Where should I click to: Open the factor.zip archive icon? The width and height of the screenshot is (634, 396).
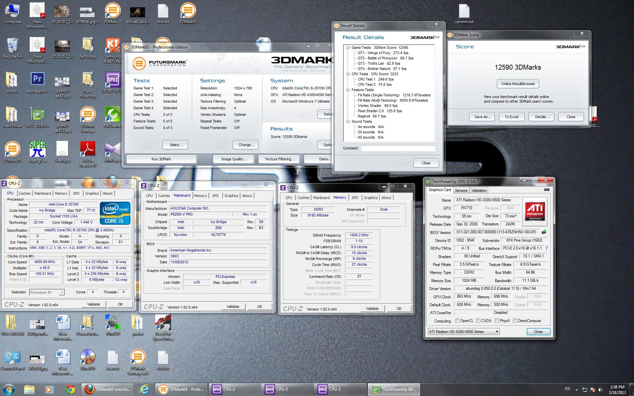point(88,48)
